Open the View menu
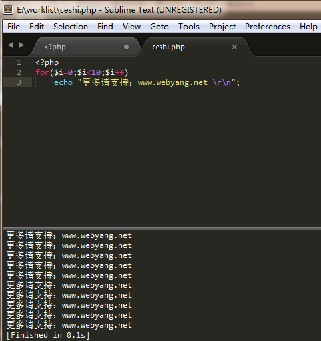The height and width of the screenshot is (341, 321). 131,27
